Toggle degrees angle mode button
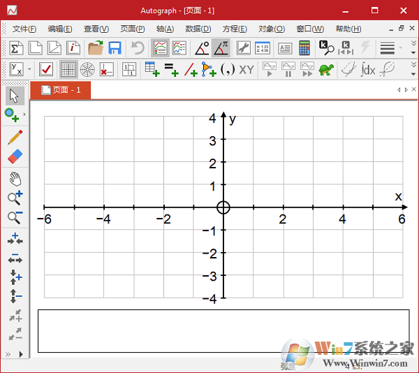The height and width of the screenshot is (373, 419). [x=202, y=48]
